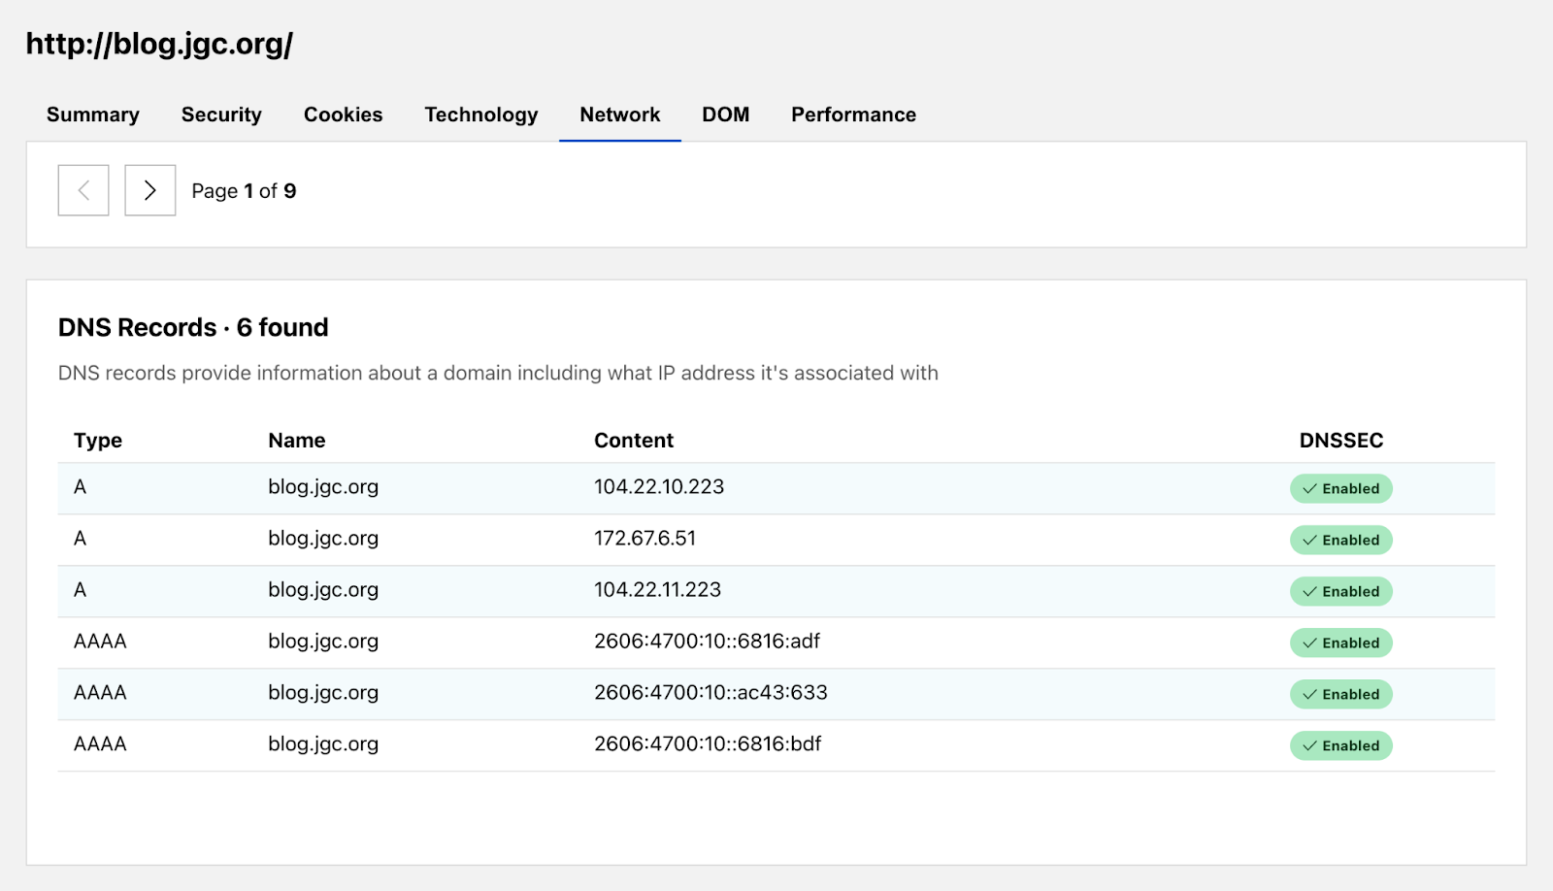This screenshot has width=1553, height=891.
Task: Click the previous page left chevron
Action: pyautogui.click(x=83, y=190)
